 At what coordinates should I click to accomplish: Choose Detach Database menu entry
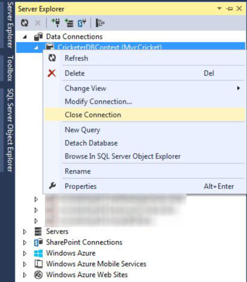pos(144,143)
